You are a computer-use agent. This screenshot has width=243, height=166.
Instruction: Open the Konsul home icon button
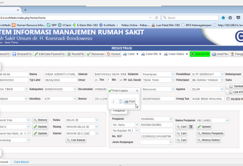[x=114, y=54]
